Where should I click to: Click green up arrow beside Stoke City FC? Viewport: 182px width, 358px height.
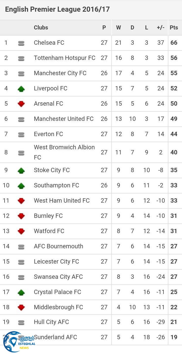pos(21,170)
